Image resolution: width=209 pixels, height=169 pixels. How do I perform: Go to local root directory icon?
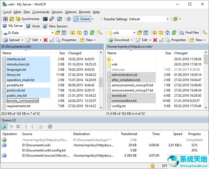click(79, 33)
